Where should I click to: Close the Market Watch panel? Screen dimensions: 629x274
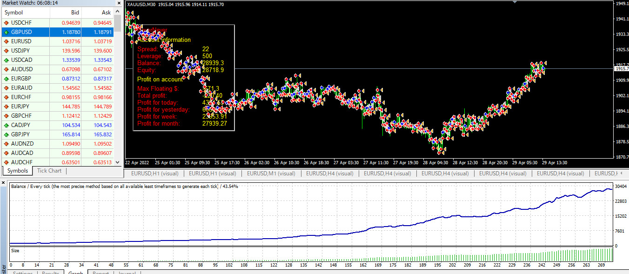click(x=119, y=3)
